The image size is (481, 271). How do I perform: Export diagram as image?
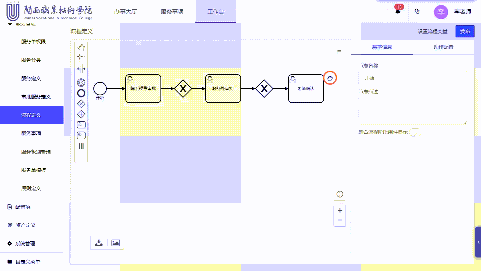coord(115,243)
